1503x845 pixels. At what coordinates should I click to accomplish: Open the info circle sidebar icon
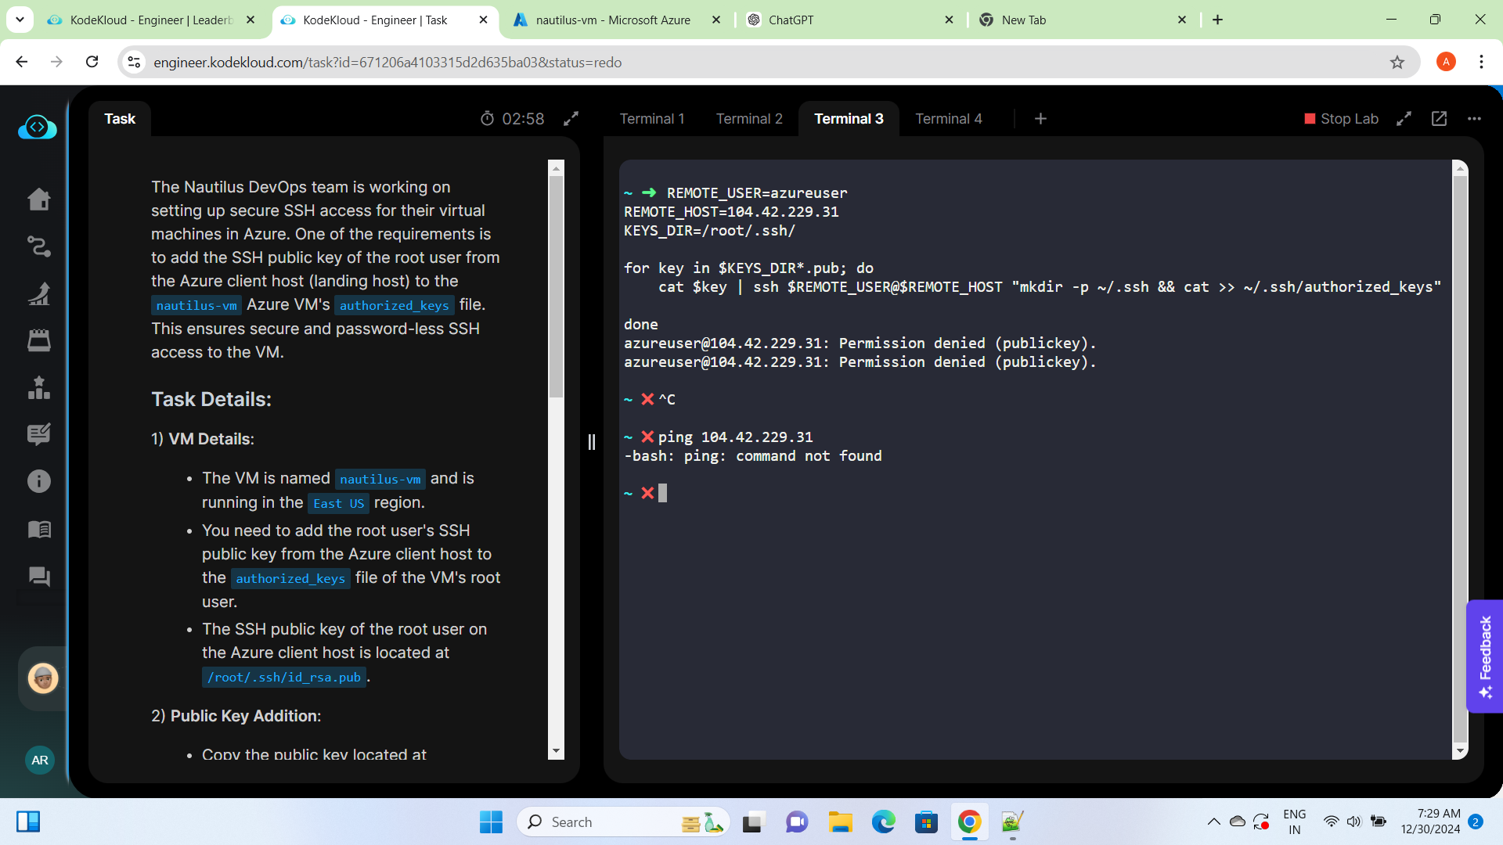click(x=39, y=481)
